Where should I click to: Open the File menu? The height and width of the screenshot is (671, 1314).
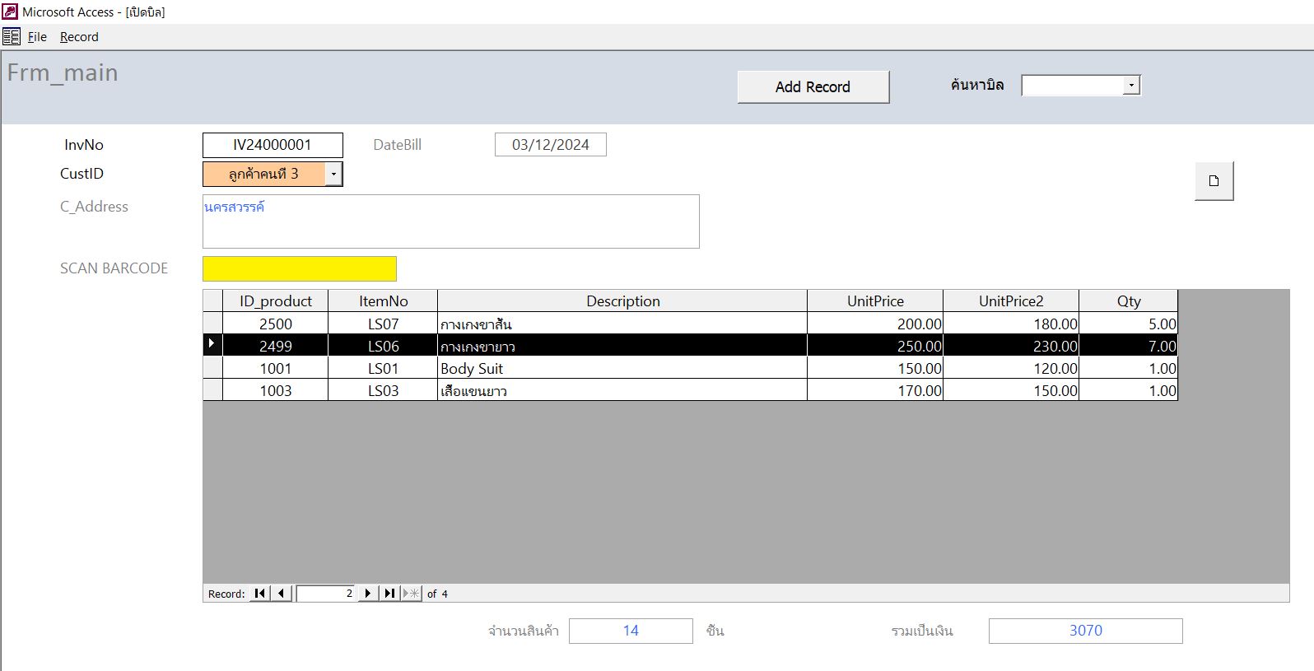pyautogui.click(x=37, y=37)
